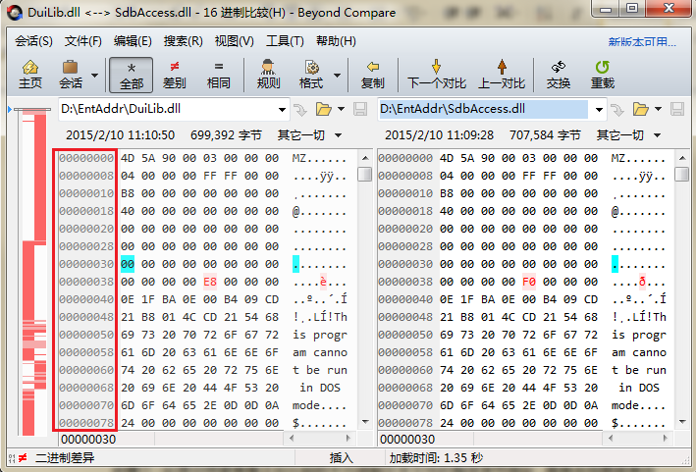Open folder browse icon for left file
This screenshot has width=696, height=472.
324,109
